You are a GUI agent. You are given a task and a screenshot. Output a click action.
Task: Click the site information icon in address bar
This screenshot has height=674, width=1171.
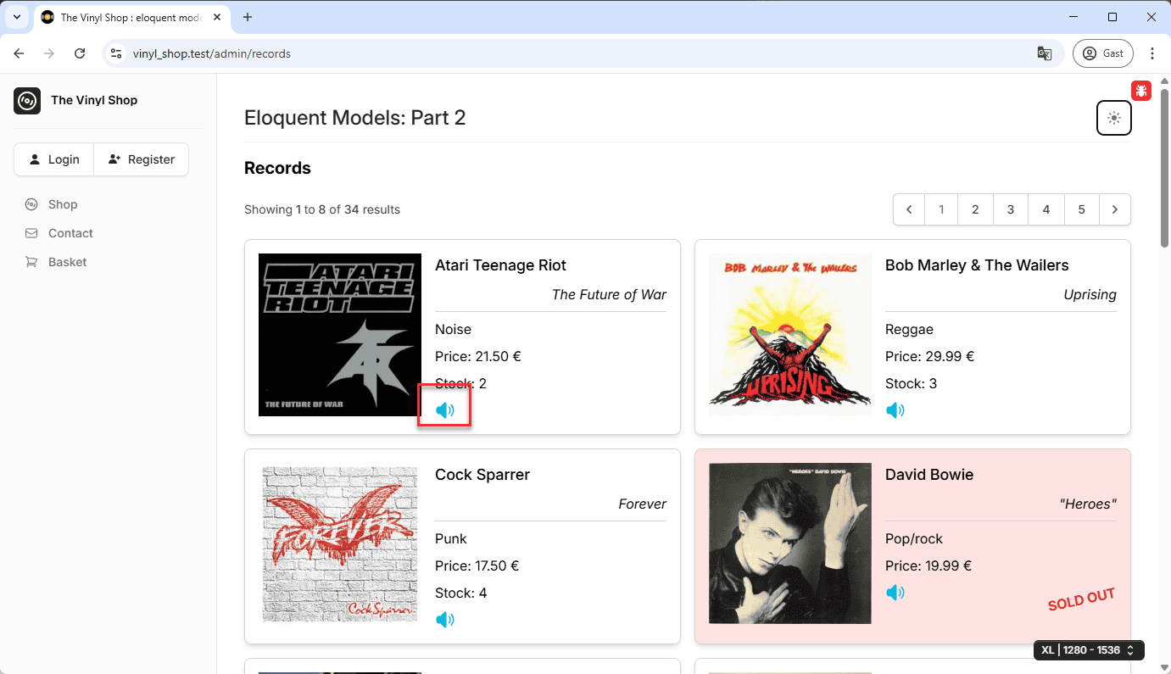pyautogui.click(x=117, y=53)
